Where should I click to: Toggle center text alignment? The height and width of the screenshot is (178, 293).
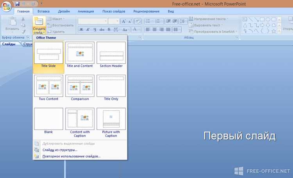(x=155, y=30)
